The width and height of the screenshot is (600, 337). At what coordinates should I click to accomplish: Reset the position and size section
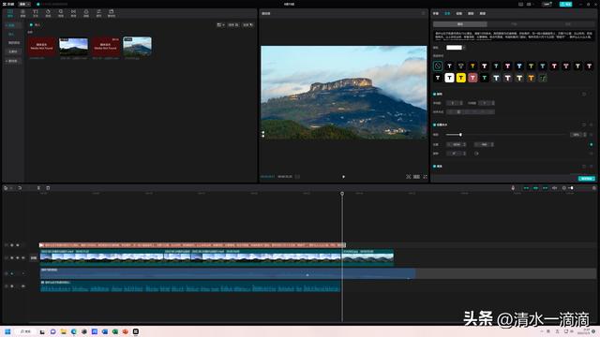pos(584,125)
